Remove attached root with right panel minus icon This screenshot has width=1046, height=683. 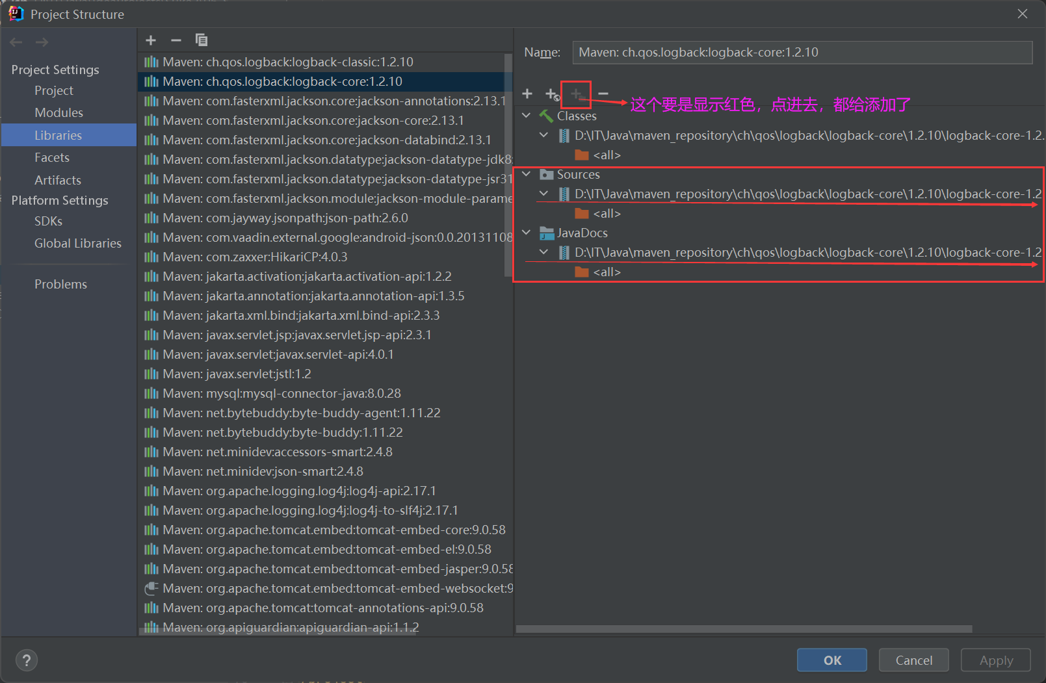(603, 94)
